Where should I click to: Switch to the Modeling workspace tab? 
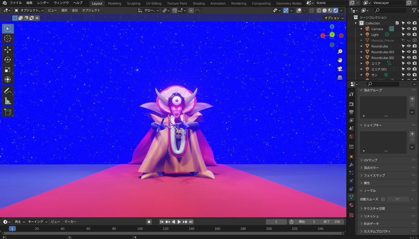(115, 3)
